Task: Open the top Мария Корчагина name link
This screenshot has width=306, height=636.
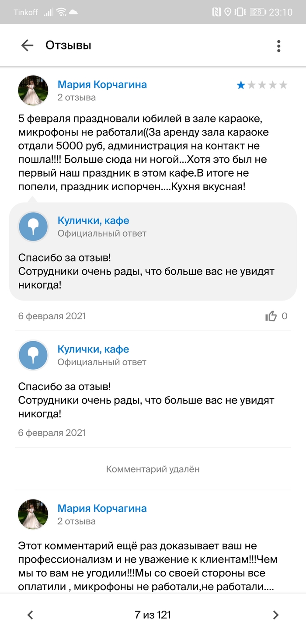Action: (x=102, y=84)
